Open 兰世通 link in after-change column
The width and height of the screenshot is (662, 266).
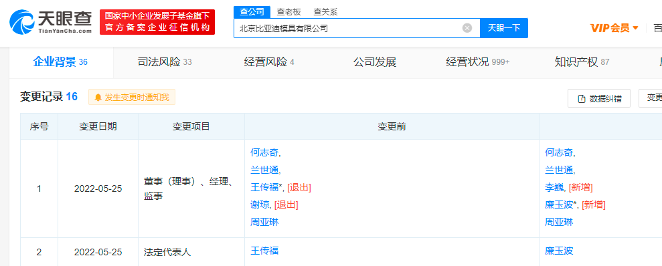click(x=559, y=170)
